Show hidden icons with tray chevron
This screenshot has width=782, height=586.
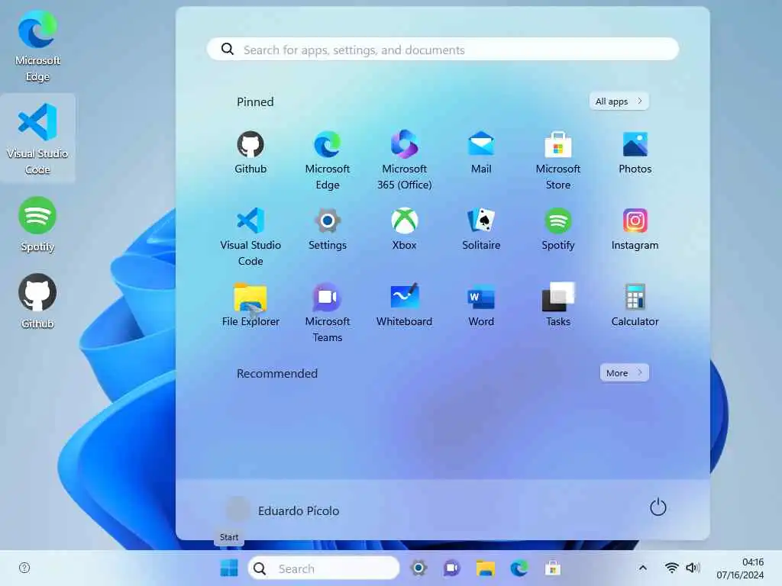(643, 568)
